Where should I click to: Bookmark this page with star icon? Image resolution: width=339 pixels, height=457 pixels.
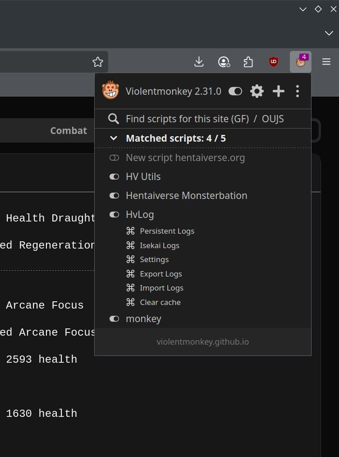(97, 62)
